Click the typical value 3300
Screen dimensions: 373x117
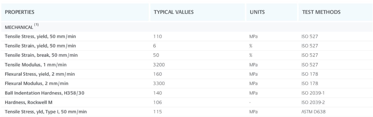pyautogui.click(x=159, y=83)
